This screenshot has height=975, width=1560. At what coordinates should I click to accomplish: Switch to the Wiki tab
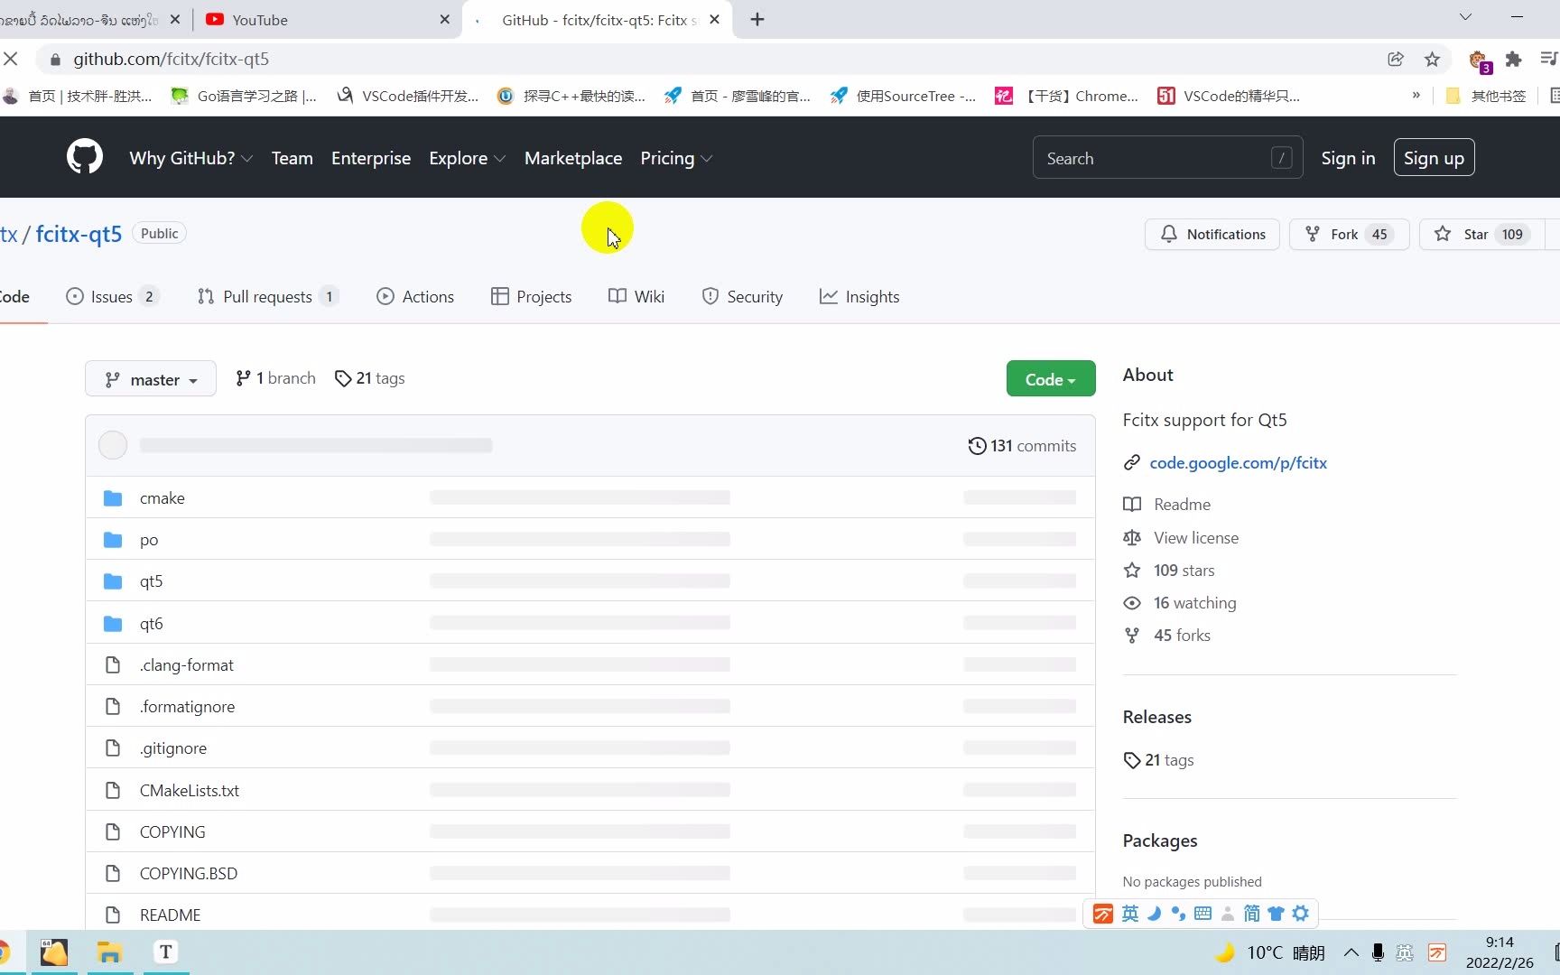[636, 296]
